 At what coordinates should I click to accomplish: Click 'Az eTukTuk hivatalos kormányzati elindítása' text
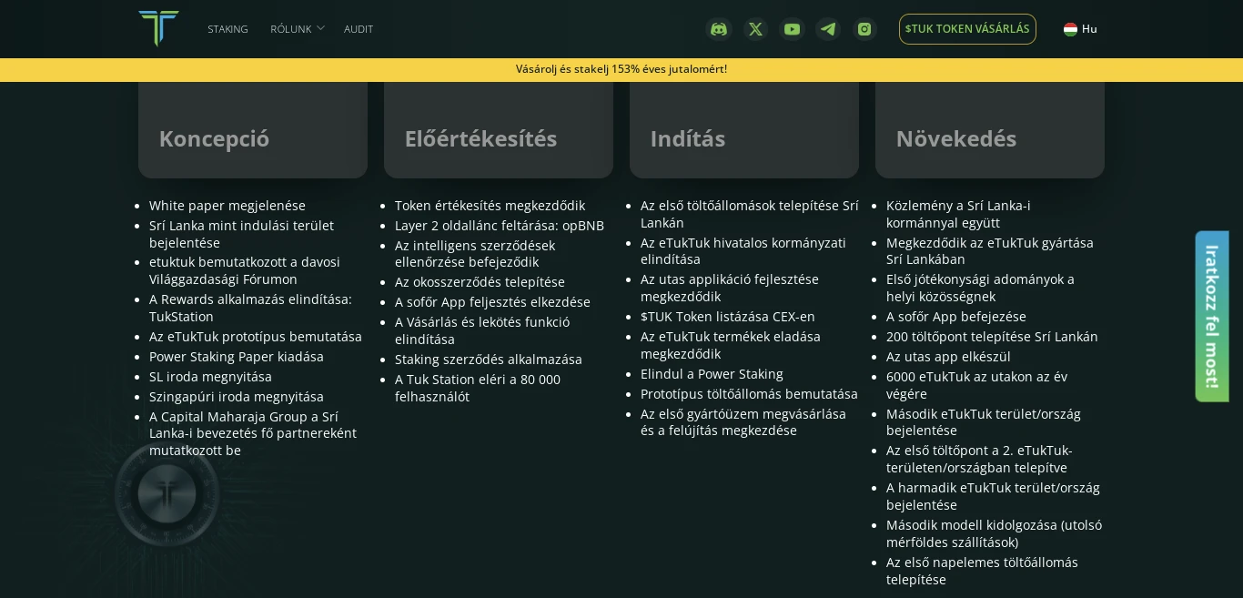point(743,251)
